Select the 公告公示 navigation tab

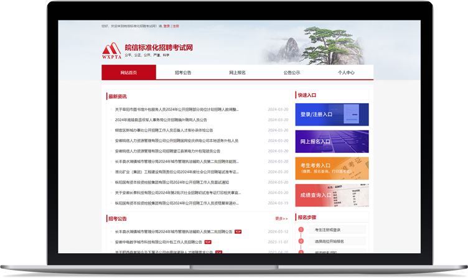pos(292,73)
